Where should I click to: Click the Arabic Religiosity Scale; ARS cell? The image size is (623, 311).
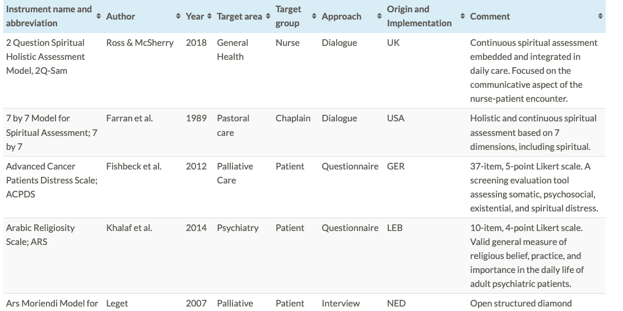tap(40, 235)
